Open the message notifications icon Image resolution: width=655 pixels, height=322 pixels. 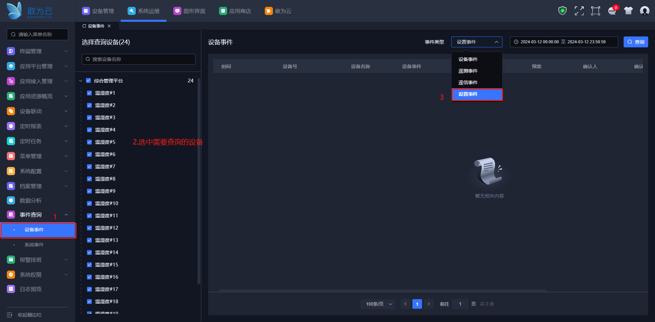click(x=612, y=11)
